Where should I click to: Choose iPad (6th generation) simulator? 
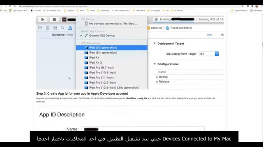click(111, 53)
